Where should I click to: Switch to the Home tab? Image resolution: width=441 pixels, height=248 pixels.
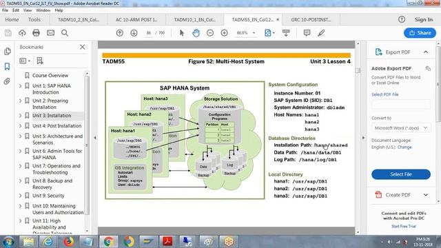[x=12, y=19]
